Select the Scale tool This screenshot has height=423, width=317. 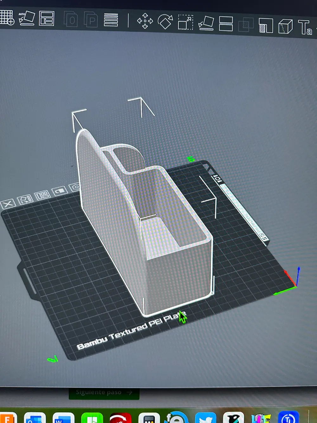(x=186, y=22)
